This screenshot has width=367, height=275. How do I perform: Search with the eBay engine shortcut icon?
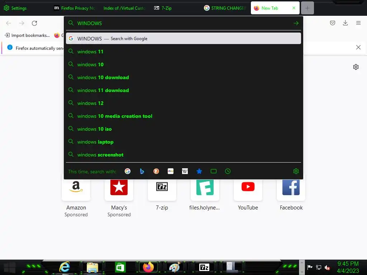(171, 172)
